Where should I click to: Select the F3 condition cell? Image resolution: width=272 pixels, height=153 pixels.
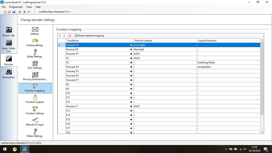pyautogui.click(x=99, y=63)
